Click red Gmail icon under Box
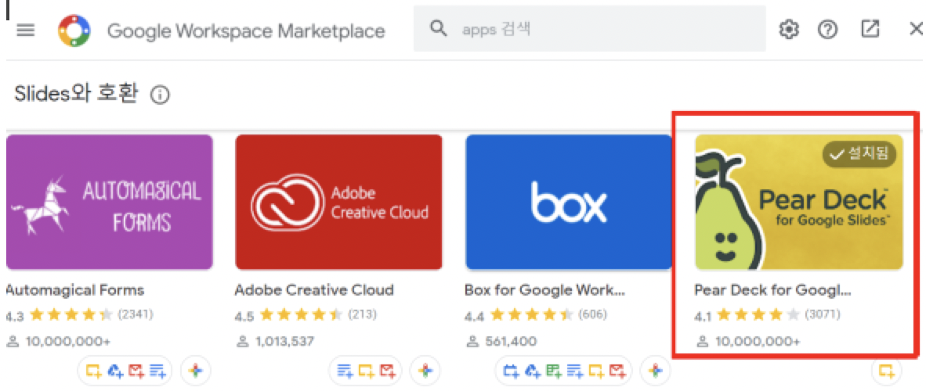Image resolution: width=926 pixels, height=391 pixels. [x=617, y=371]
